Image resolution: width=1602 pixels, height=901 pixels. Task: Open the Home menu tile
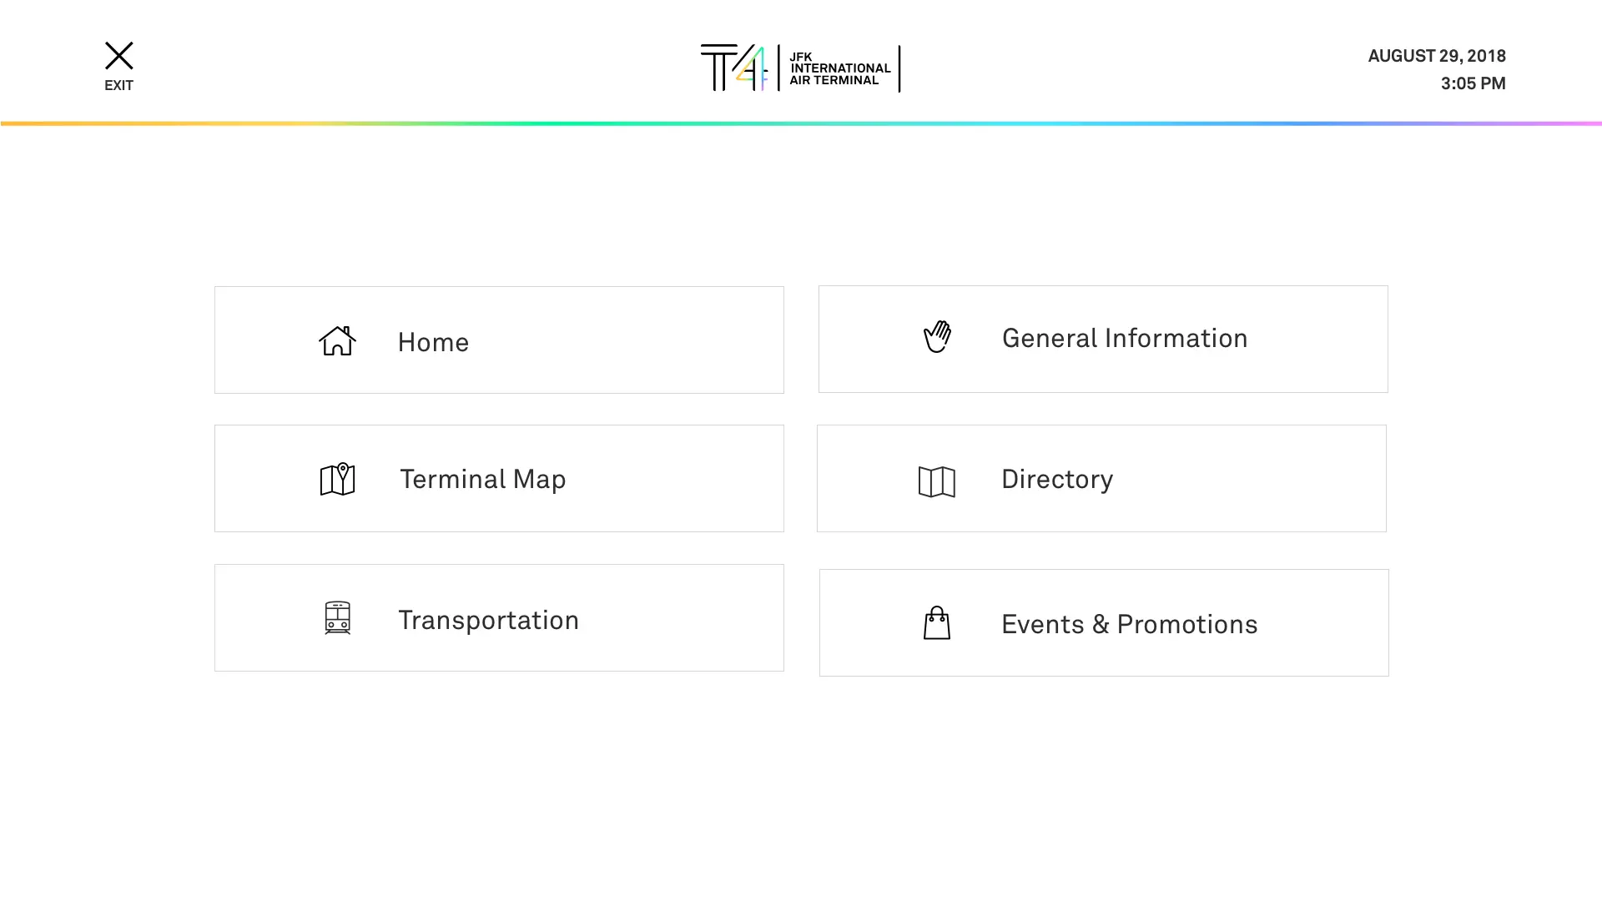coord(499,340)
